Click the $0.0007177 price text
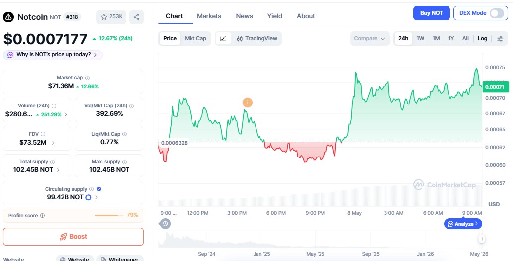 tap(46, 39)
